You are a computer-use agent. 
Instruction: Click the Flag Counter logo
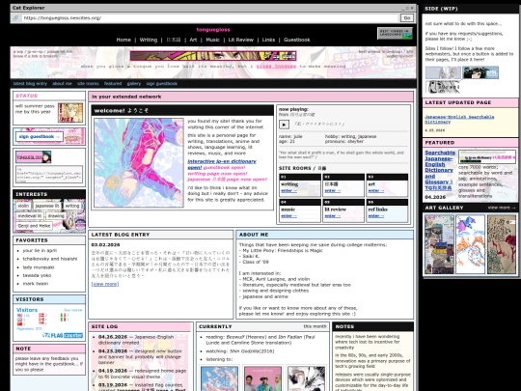[63, 335]
